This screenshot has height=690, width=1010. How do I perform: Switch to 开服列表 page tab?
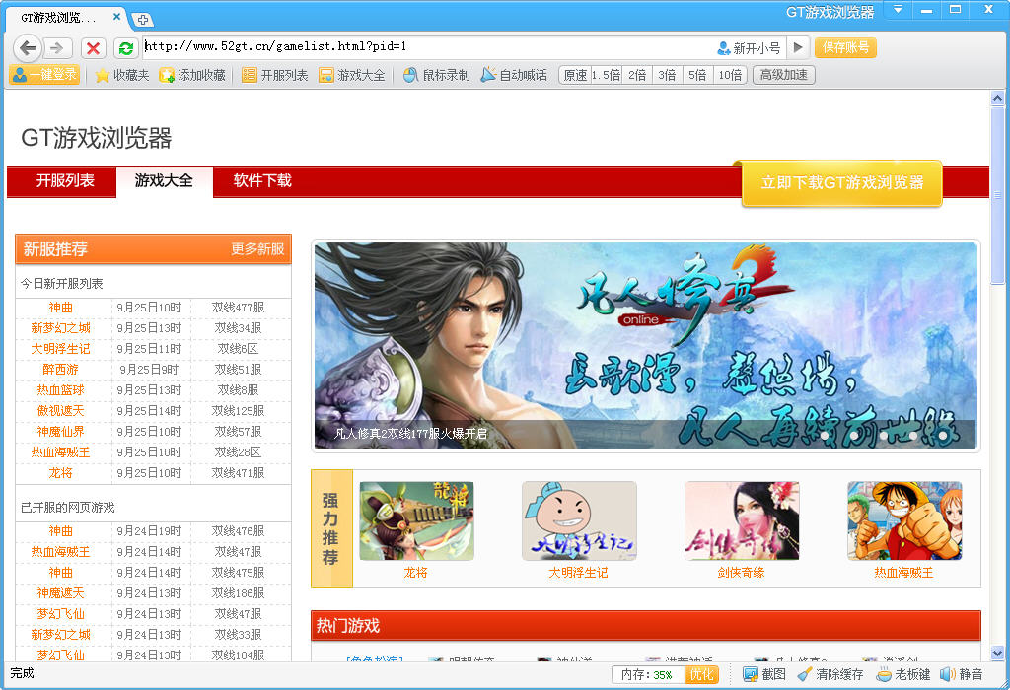point(65,180)
